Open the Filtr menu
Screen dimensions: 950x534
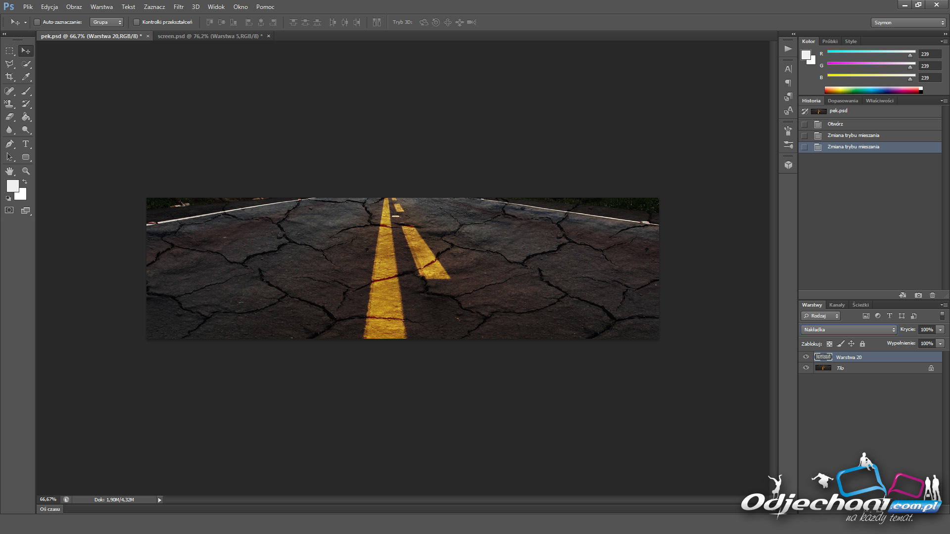179,7
